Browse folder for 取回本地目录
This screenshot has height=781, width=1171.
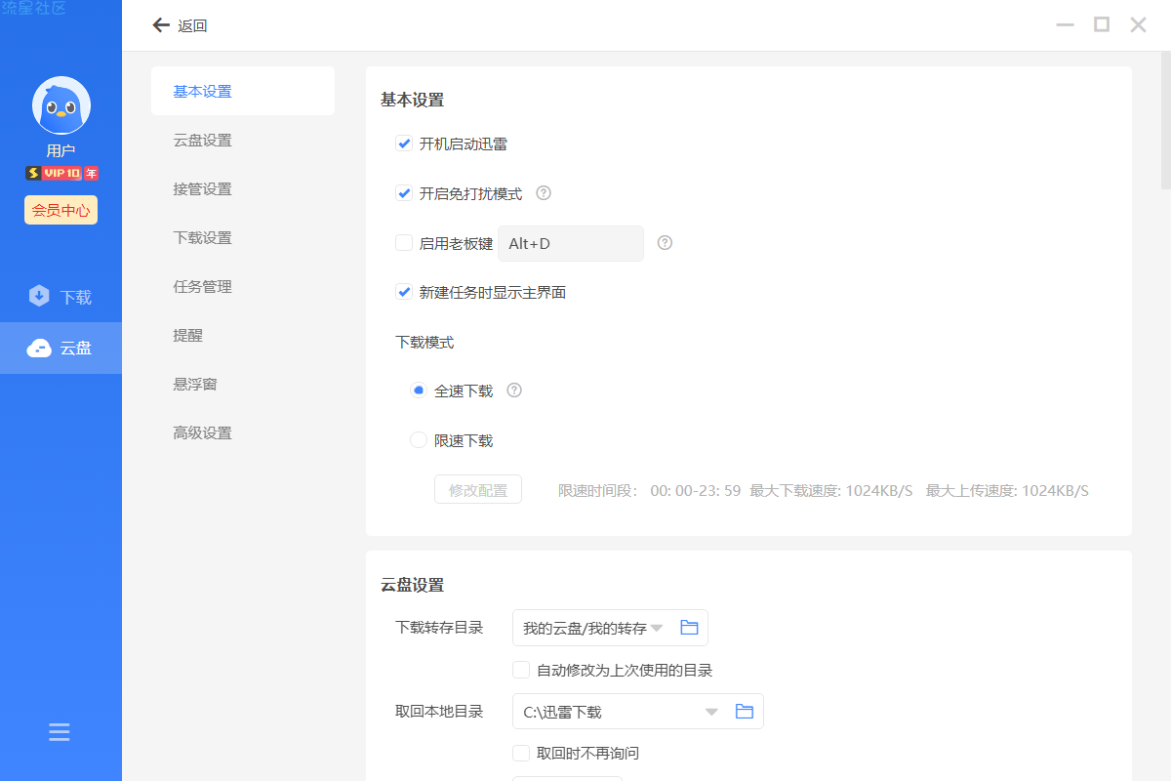pyautogui.click(x=745, y=712)
